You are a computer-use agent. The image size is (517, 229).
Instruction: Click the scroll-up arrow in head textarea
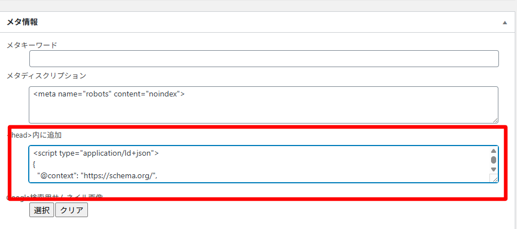coord(493,151)
